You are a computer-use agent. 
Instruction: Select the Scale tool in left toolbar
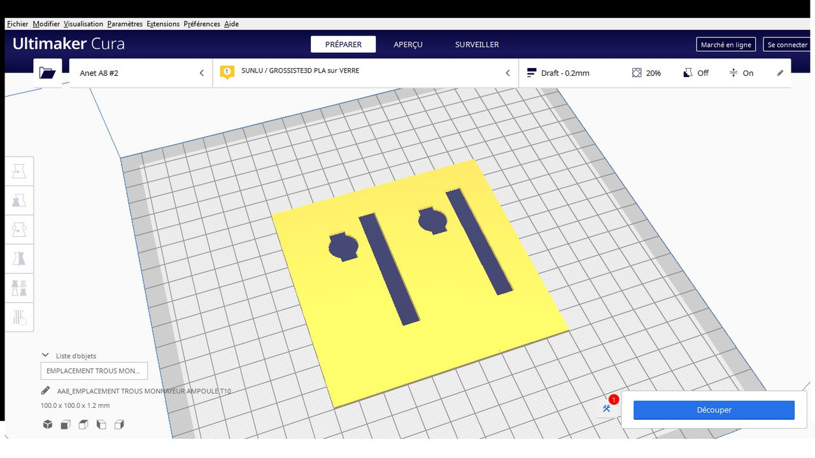coord(19,200)
